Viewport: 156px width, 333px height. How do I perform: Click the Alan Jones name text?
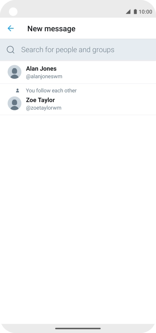[x=41, y=69]
